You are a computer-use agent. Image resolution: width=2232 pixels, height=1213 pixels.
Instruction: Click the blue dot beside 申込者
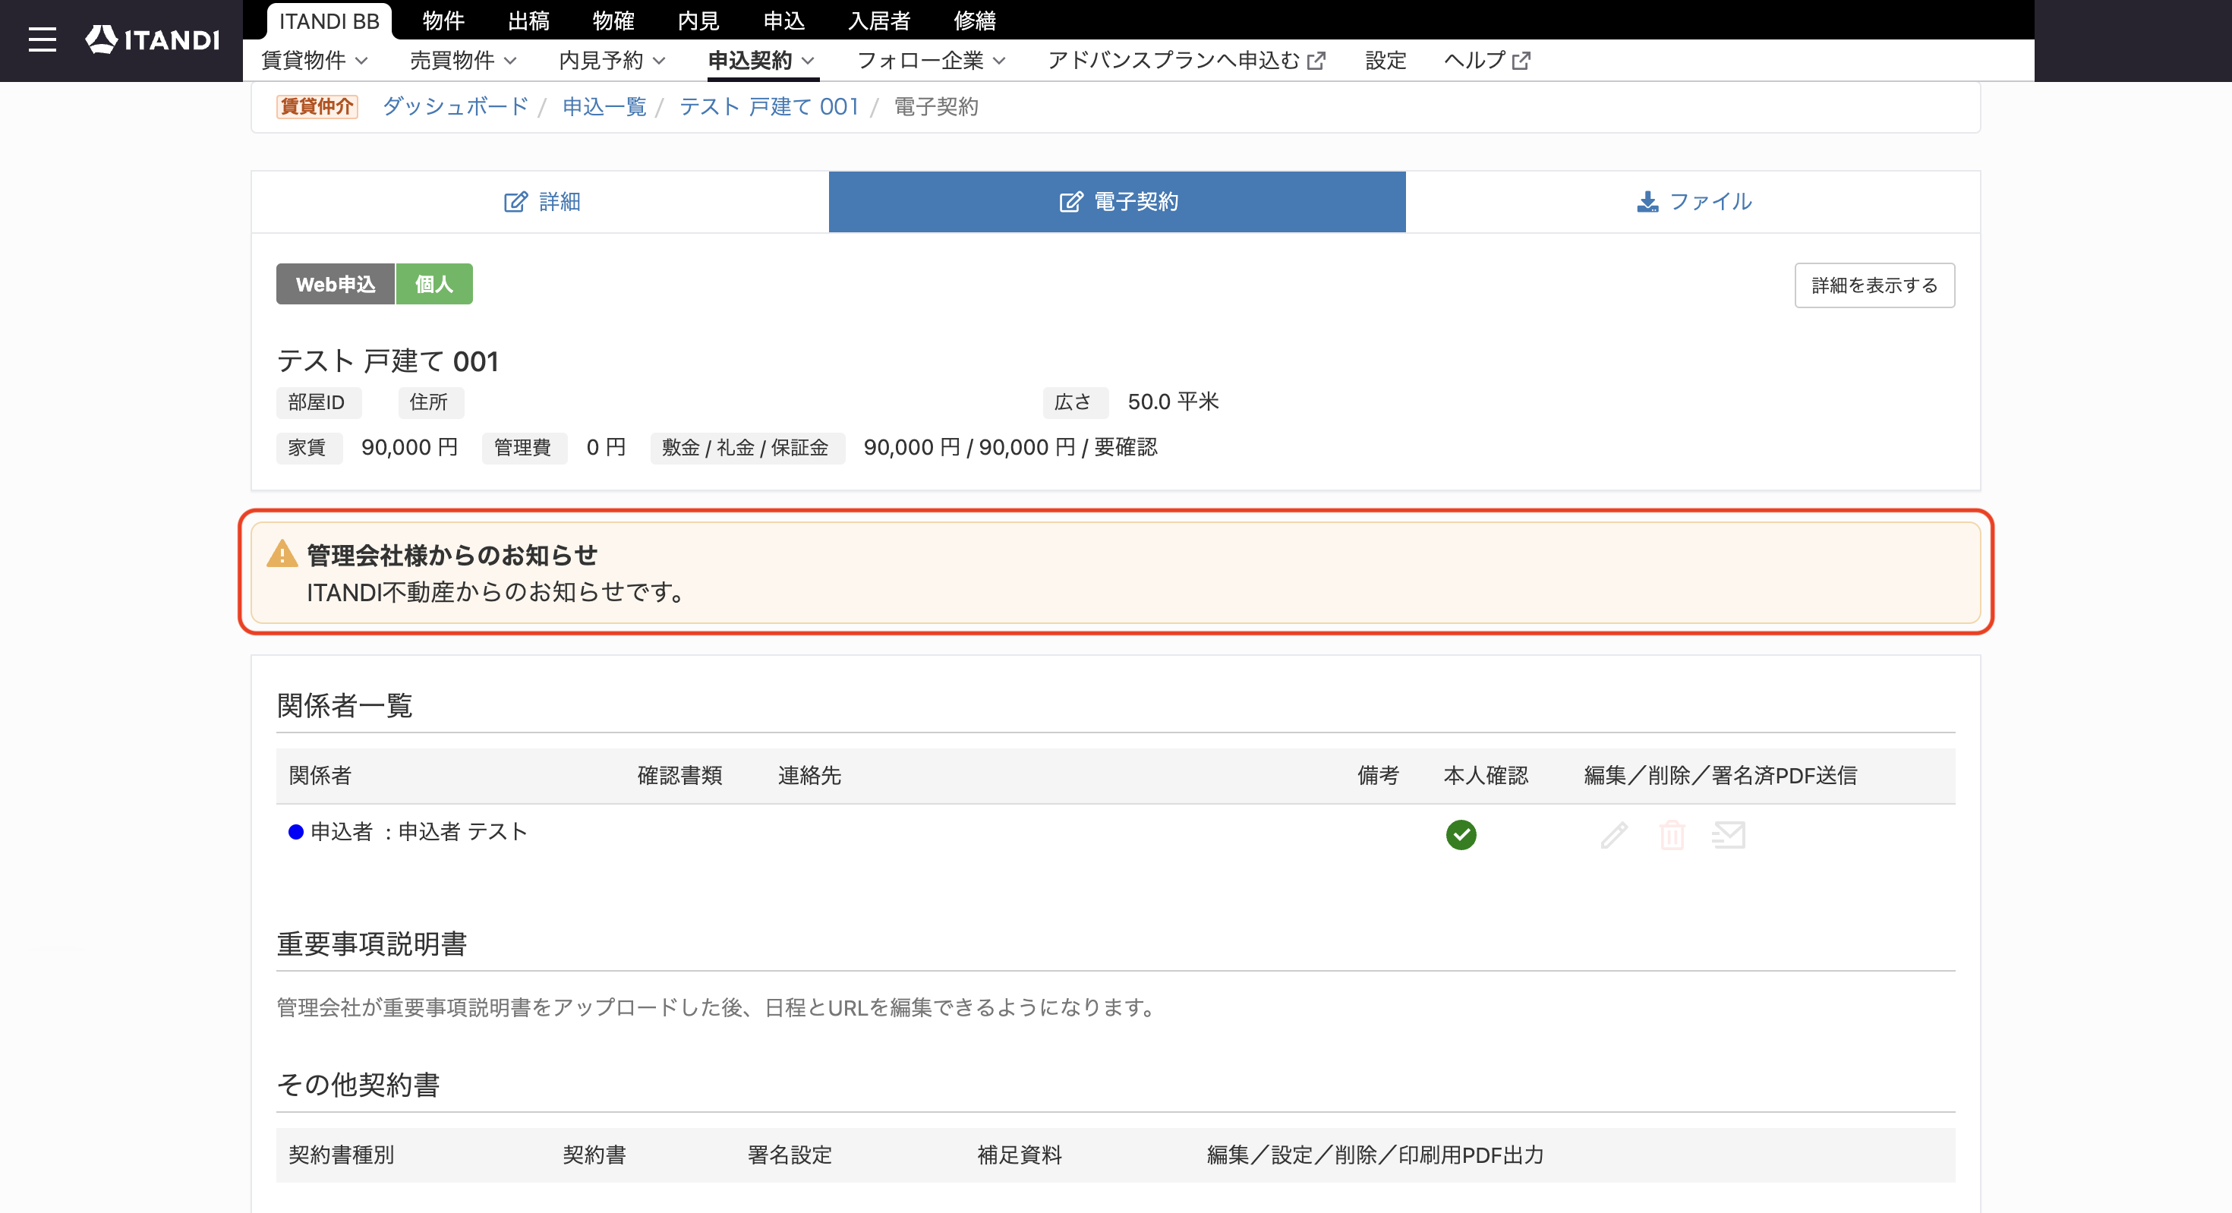click(295, 832)
